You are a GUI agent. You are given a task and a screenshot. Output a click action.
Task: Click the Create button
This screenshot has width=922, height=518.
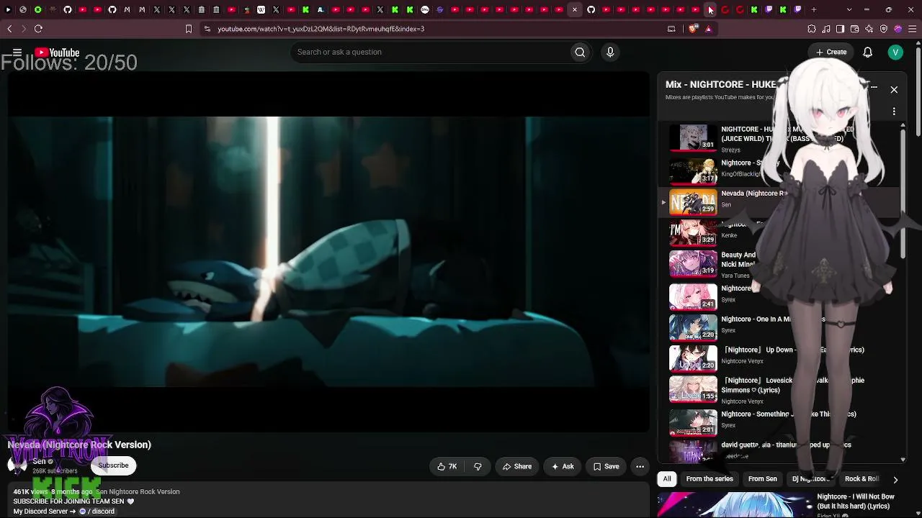(x=831, y=52)
